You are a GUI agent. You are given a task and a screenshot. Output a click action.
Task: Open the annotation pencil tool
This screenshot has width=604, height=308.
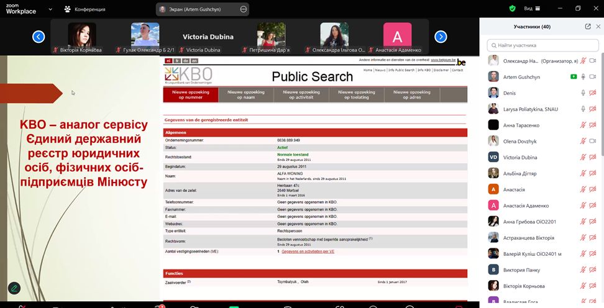tap(14, 288)
